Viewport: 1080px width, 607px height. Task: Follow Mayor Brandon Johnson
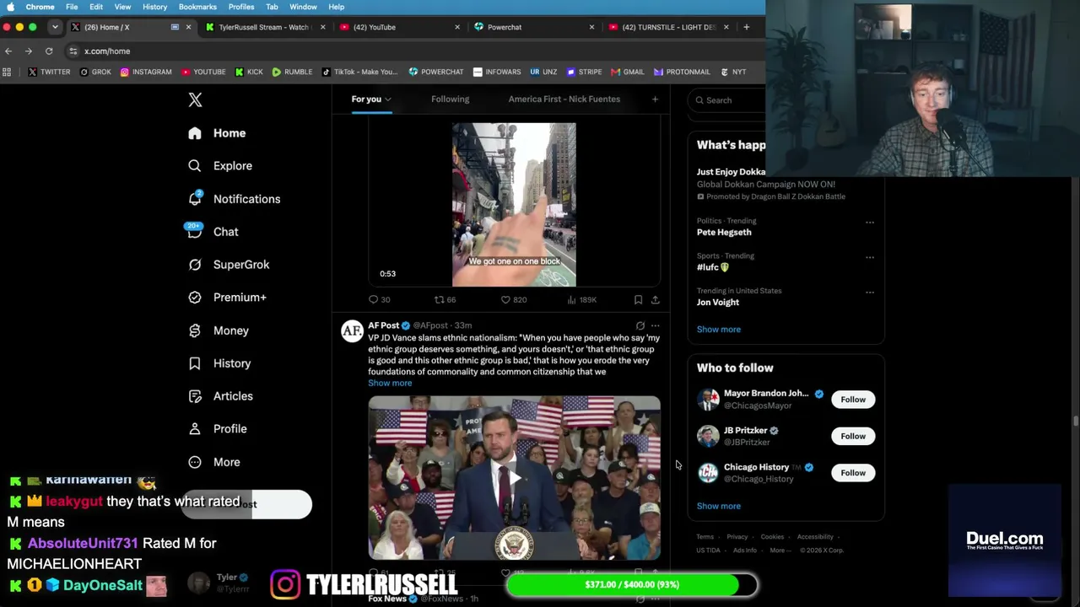pyautogui.click(x=853, y=400)
